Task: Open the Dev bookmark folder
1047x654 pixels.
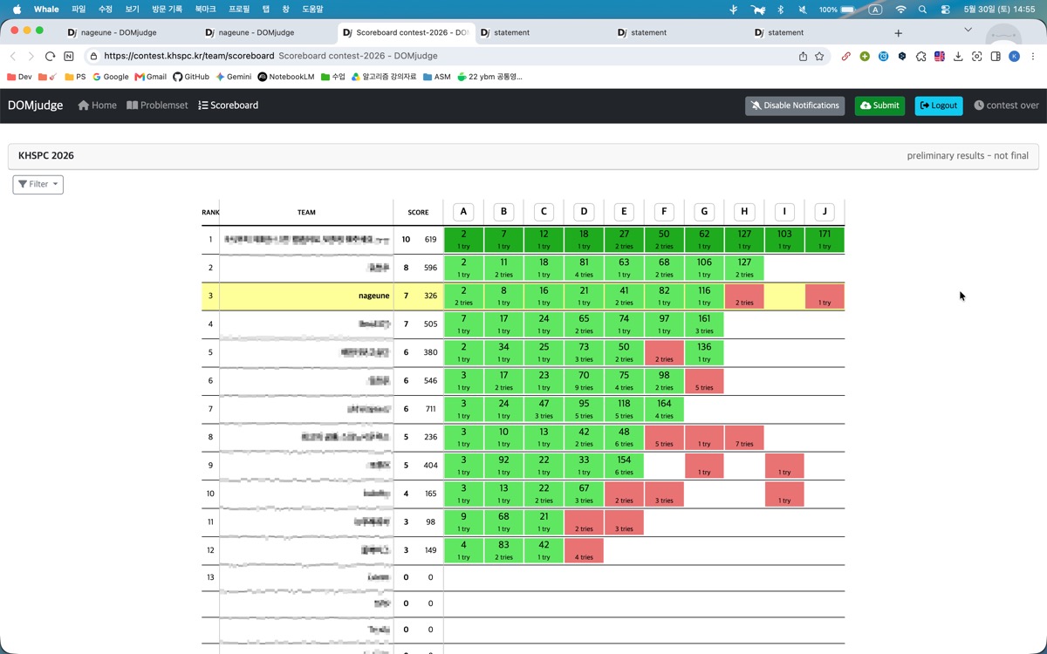Action: coord(19,77)
